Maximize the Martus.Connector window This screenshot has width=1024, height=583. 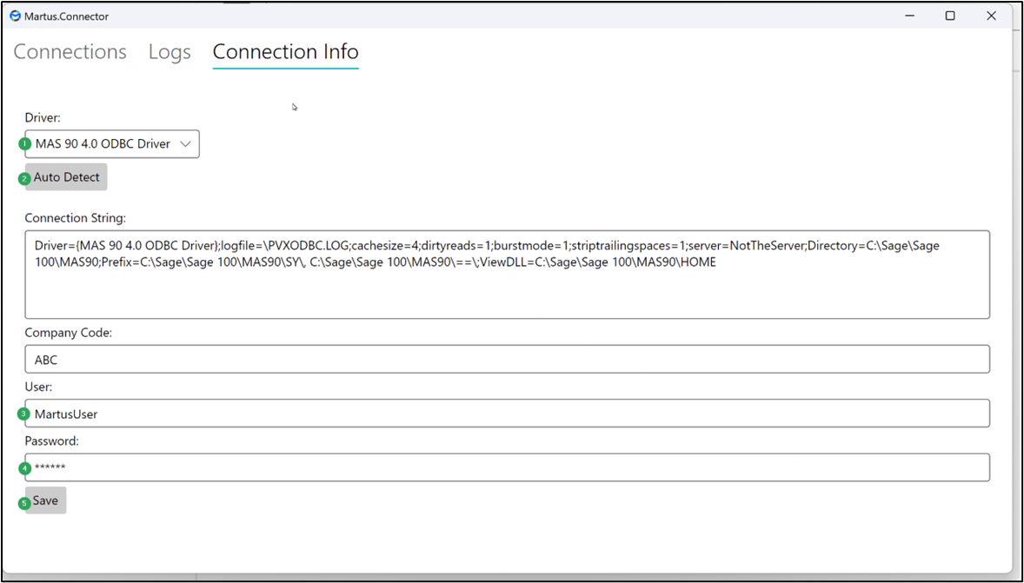point(950,17)
